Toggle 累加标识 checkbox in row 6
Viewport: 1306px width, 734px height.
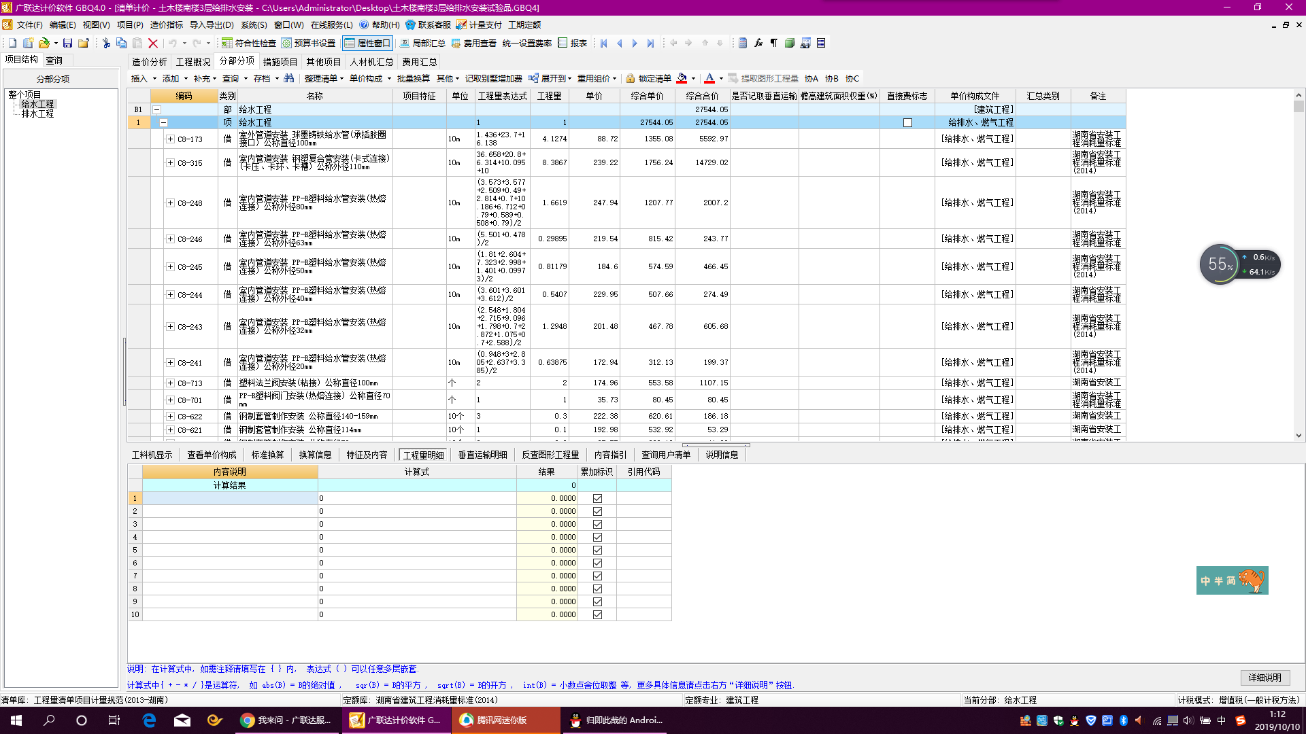coord(597,563)
